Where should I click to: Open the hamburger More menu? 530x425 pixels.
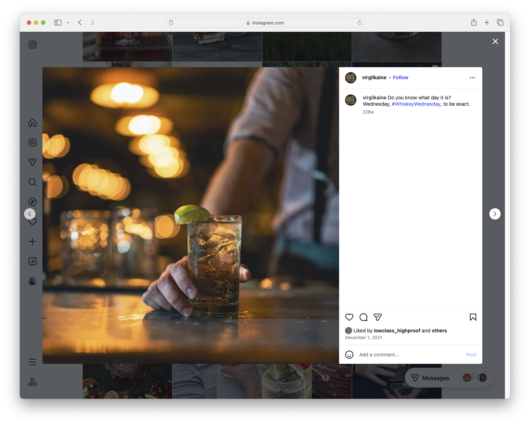pos(32,362)
